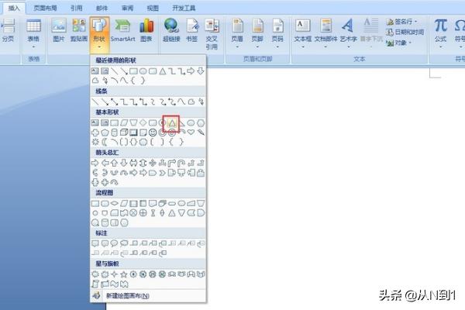Click the 图片 (Picture) icon
The width and height of the screenshot is (465, 310).
[x=58, y=29]
